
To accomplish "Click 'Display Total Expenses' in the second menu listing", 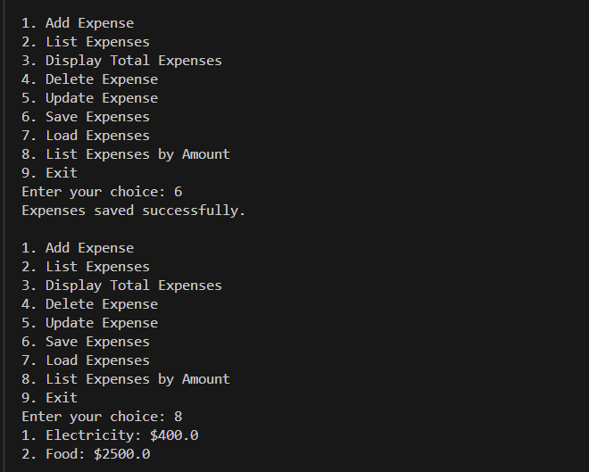I will click(x=134, y=286).
